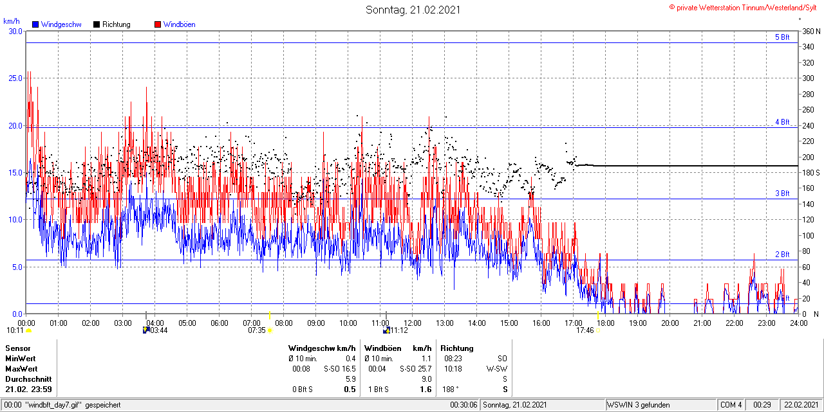The width and height of the screenshot is (824, 412).
Task: Click the '25.0' y-axis value
Action: (x=15, y=78)
